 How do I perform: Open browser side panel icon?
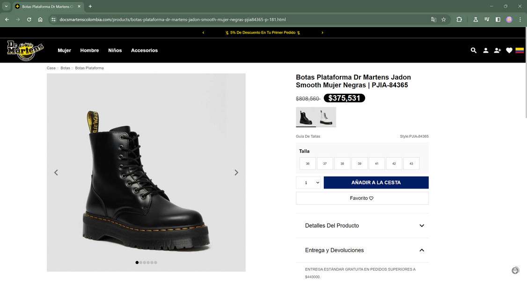(x=498, y=20)
